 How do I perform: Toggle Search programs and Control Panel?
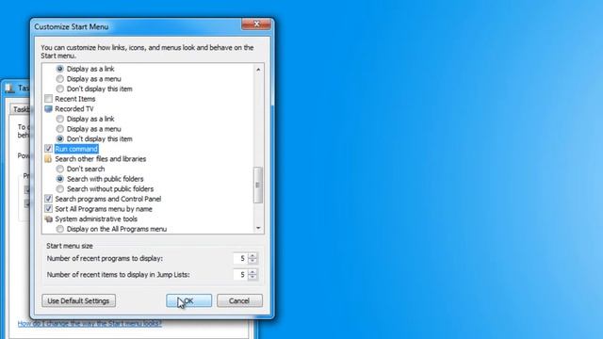48,199
